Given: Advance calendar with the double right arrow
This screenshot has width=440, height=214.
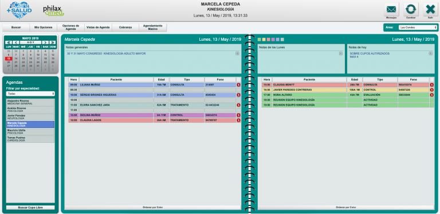Looking at the screenshot, I should click(x=52, y=42).
